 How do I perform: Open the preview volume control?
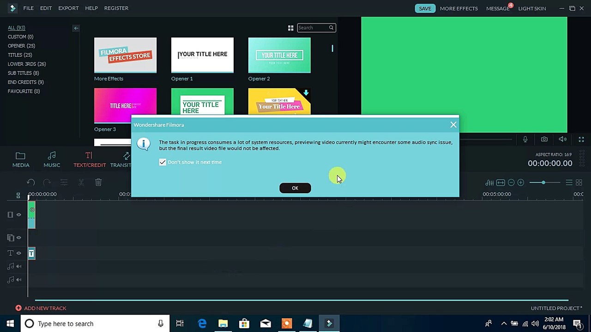point(562,139)
